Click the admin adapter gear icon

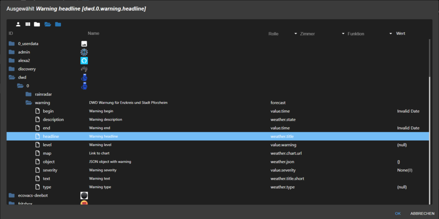click(84, 52)
